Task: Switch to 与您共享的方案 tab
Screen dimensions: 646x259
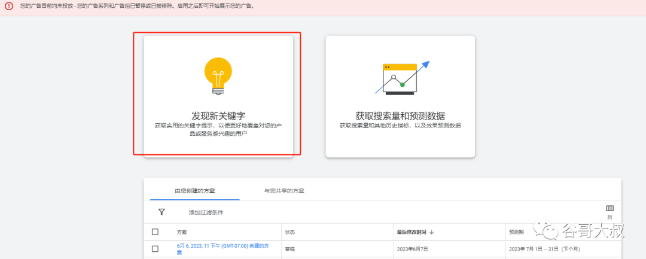Action: (284, 191)
